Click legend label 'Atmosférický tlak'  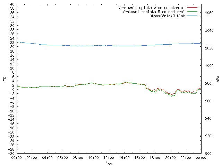(x=167, y=16)
